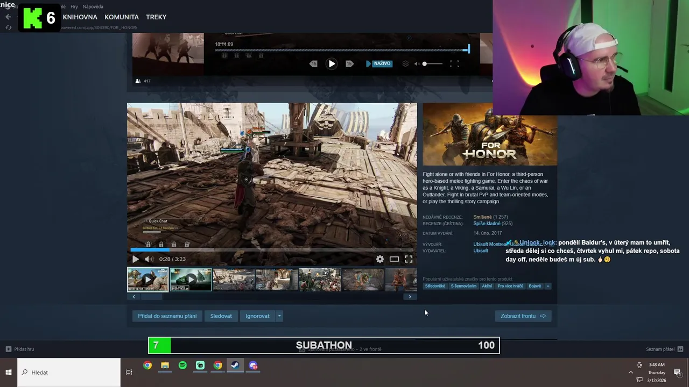Open the KOMUNITA tab

(122, 17)
